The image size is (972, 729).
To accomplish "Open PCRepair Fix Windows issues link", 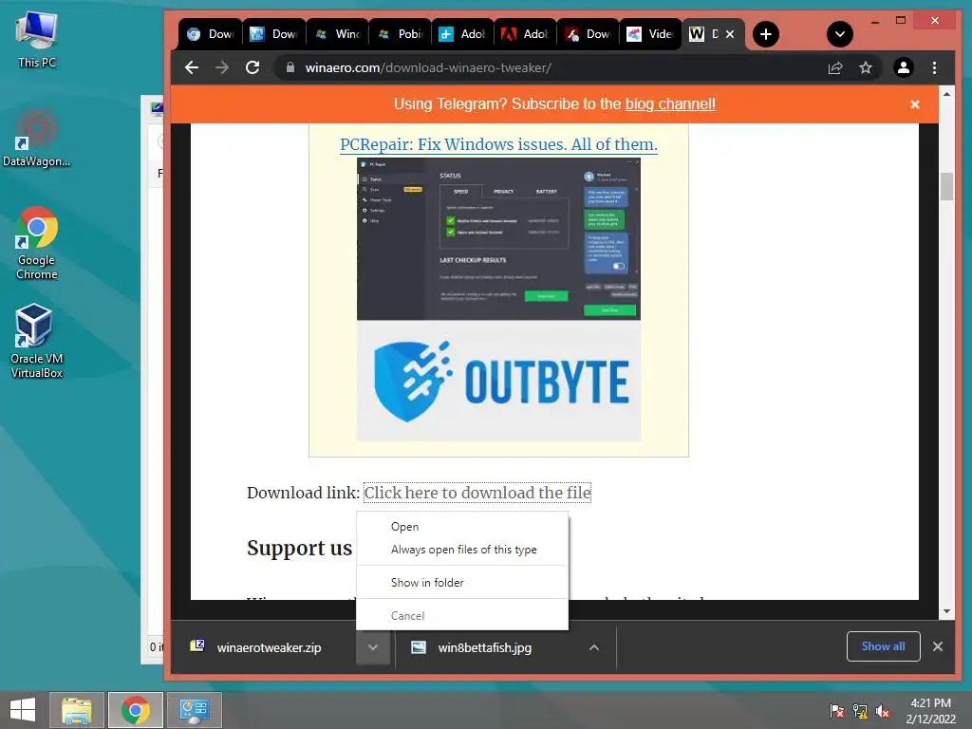I will [498, 144].
